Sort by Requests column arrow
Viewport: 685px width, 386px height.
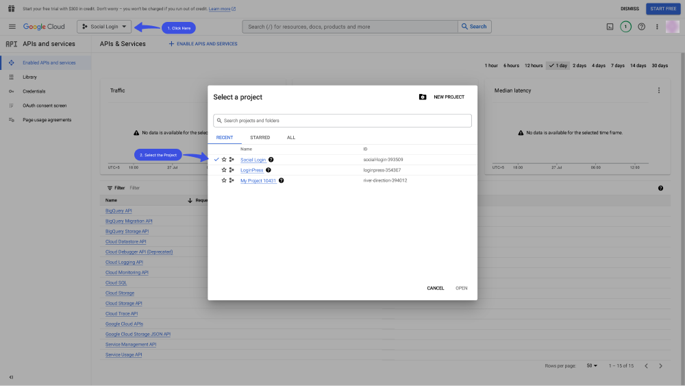pyautogui.click(x=190, y=200)
